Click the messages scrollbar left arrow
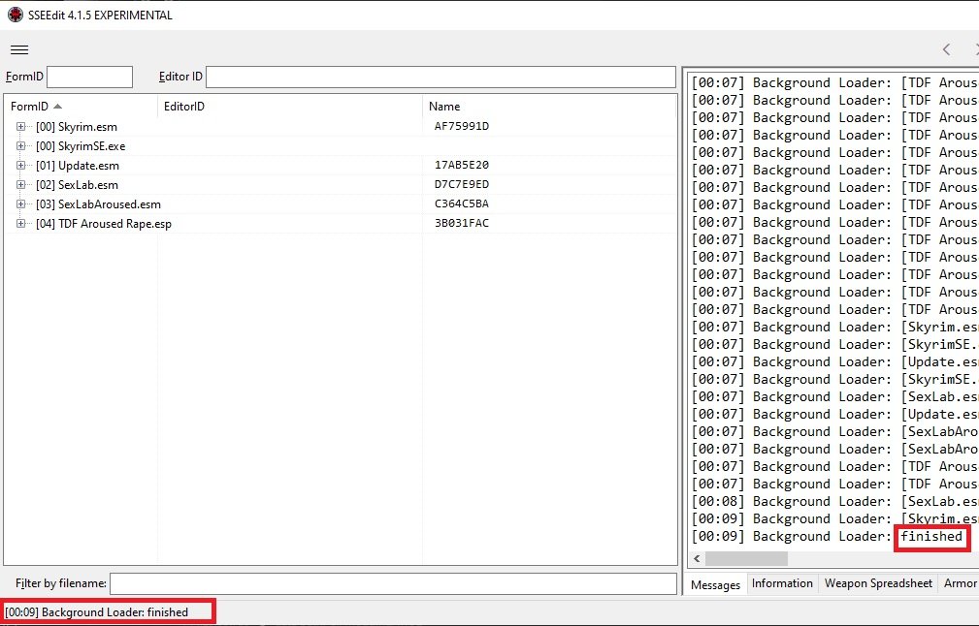Viewport: 979px width, 626px height. pyautogui.click(x=696, y=559)
